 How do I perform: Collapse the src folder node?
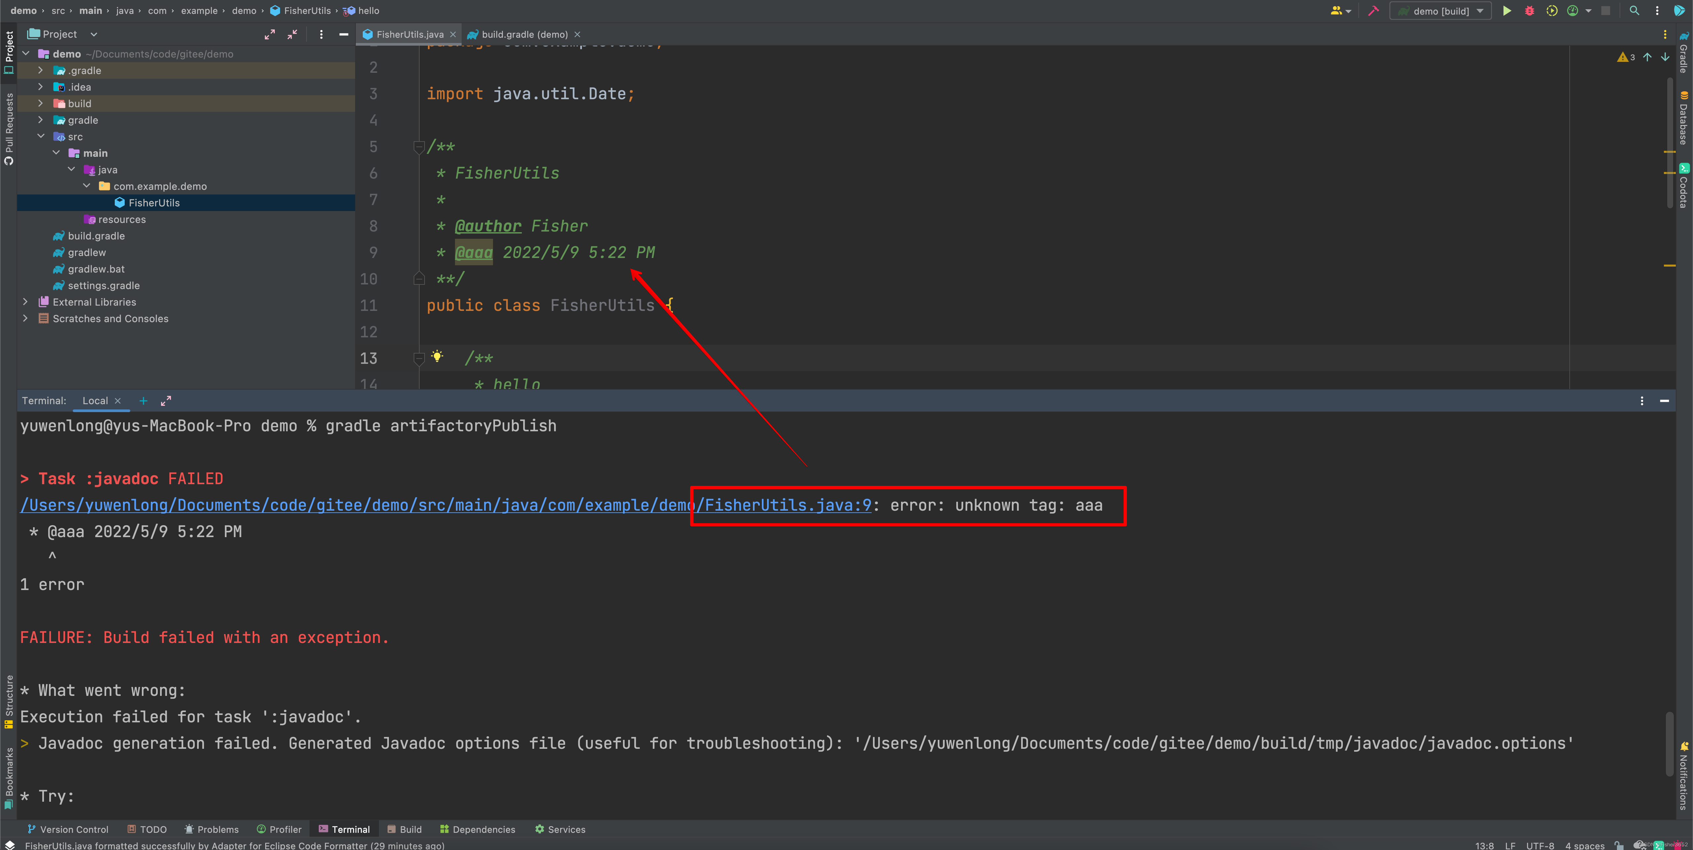(41, 136)
